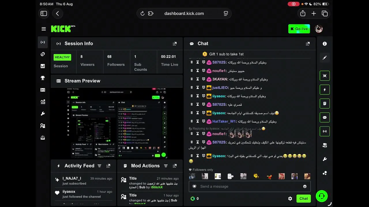Select the first emote in the emote row
The width and height of the screenshot is (369, 207).
tap(192, 176)
